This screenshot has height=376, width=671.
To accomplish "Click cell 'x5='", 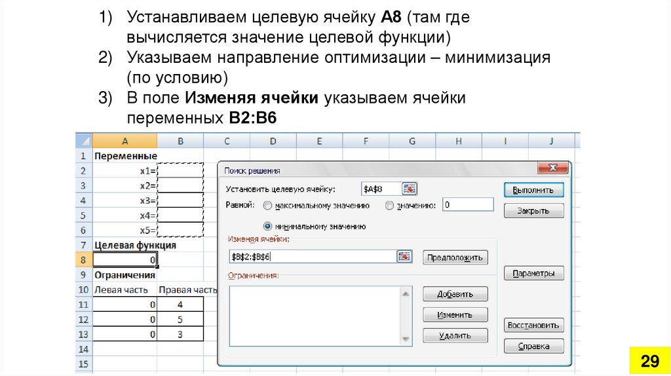I will 125,230.
